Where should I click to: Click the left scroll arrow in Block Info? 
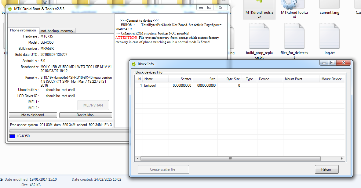(137, 158)
